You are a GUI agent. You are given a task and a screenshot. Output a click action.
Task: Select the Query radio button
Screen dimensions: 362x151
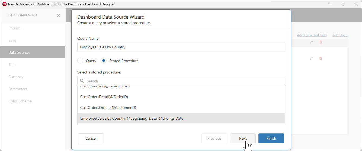click(x=80, y=61)
